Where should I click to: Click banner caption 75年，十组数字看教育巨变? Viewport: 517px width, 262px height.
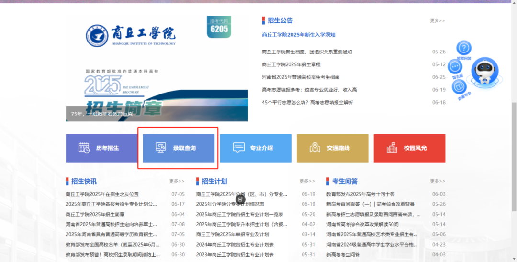[x=102, y=114]
